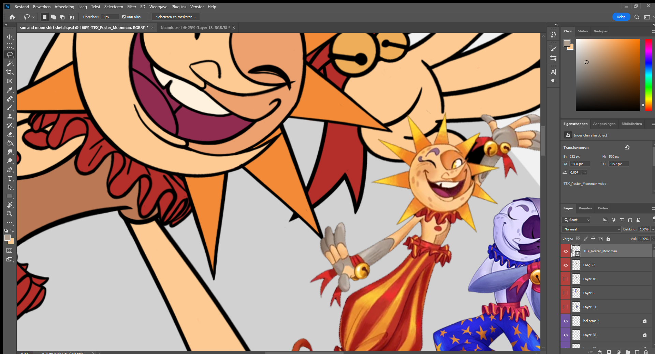Hide the Laag 22 layer
This screenshot has height=354, width=655.
(566, 265)
